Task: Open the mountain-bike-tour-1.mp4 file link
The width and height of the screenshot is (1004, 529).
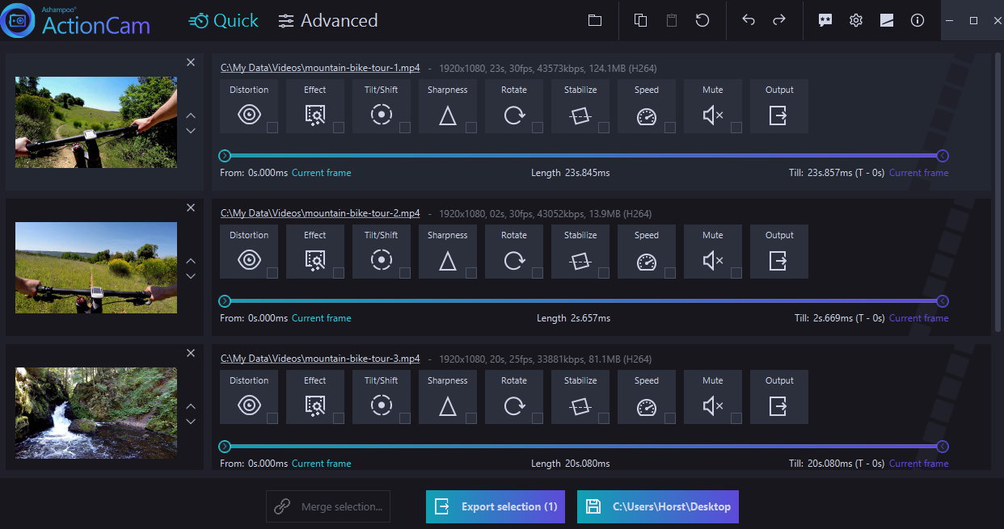Action: pos(320,68)
